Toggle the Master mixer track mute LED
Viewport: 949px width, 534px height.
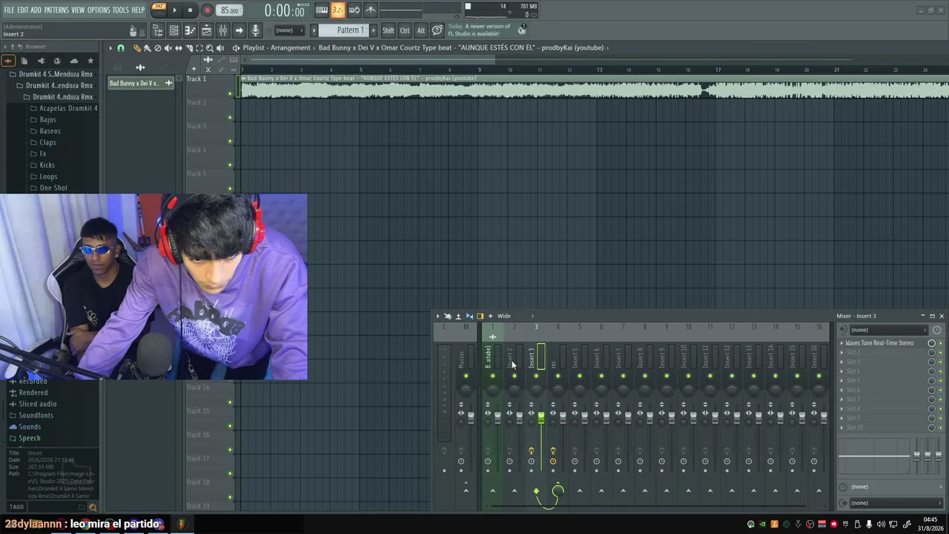(466, 376)
